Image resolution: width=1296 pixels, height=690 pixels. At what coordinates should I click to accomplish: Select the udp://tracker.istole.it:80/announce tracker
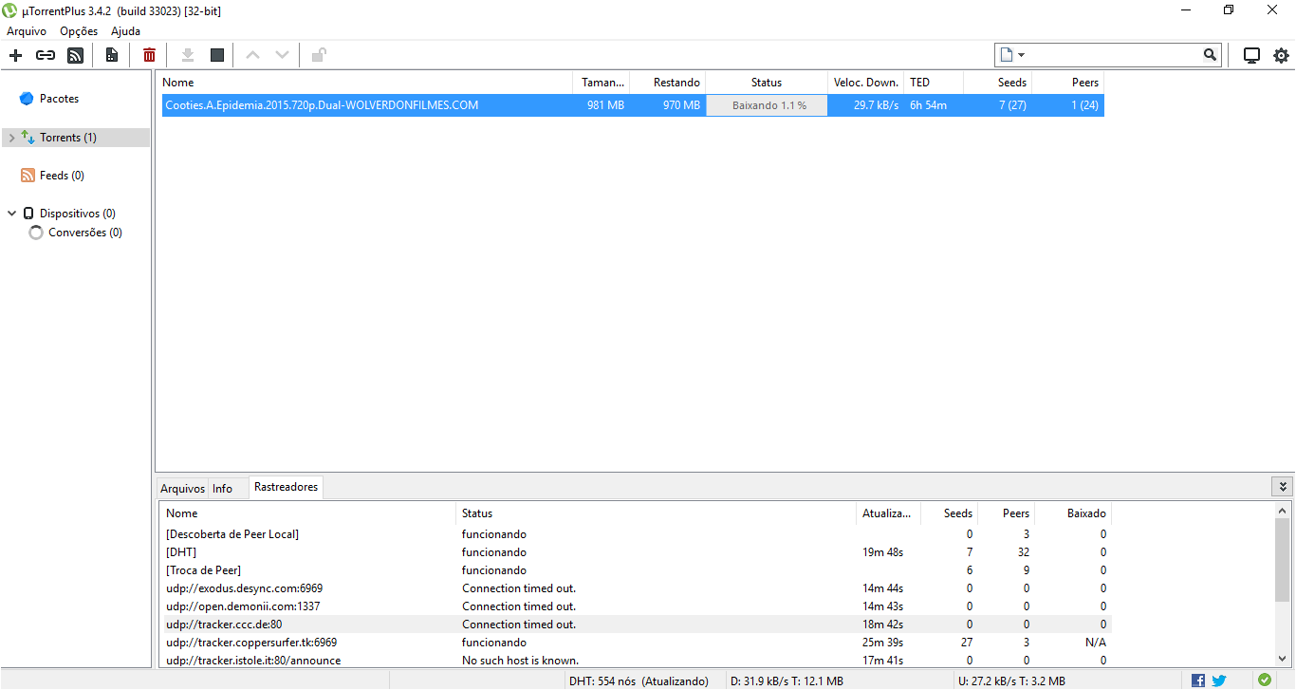[634, 661]
